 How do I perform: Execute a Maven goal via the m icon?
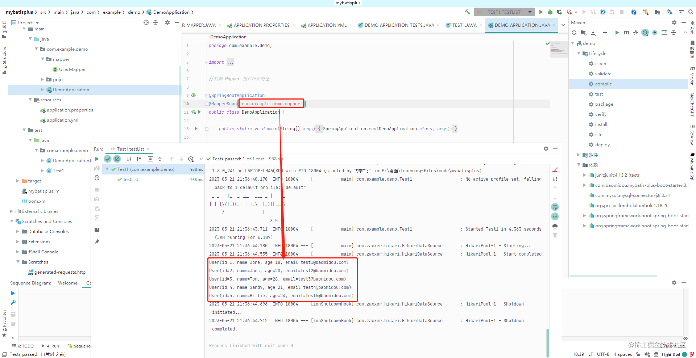point(626,33)
